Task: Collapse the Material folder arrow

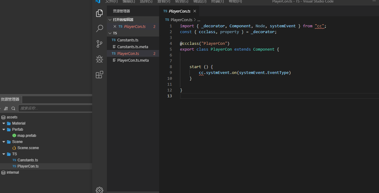Action: (4, 123)
